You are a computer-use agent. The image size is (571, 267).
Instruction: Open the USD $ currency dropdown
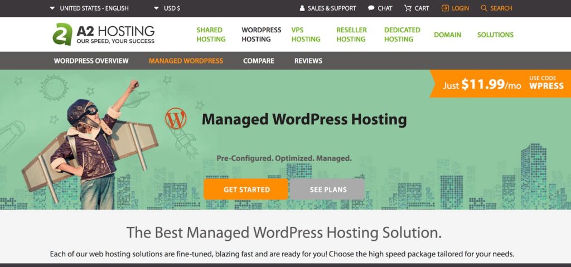(x=167, y=8)
